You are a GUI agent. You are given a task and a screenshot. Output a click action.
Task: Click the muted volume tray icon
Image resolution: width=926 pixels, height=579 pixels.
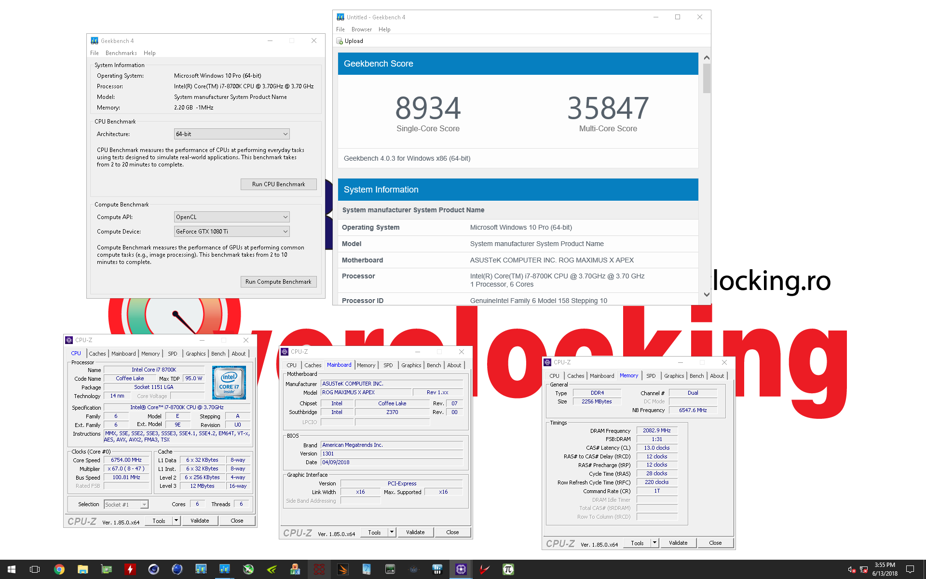pyautogui.click(x=852, y=570)
